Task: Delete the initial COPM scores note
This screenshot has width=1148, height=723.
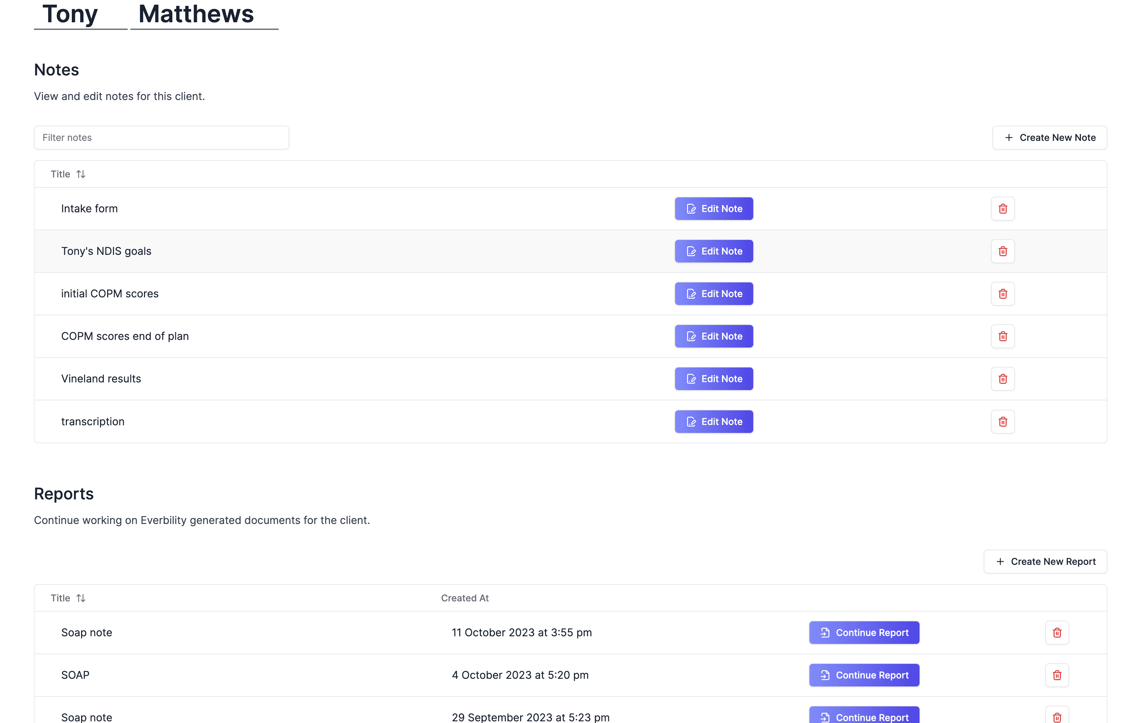Action: click(x=1002, y=293)
